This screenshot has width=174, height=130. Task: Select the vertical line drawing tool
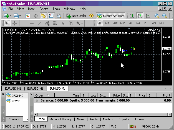pyautogui.click(x=24, y=23)
